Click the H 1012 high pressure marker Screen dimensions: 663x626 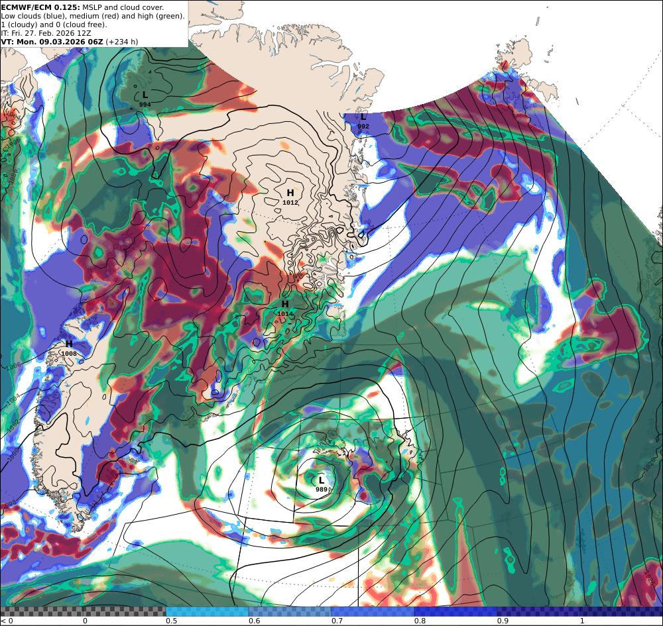pos(290,197)
